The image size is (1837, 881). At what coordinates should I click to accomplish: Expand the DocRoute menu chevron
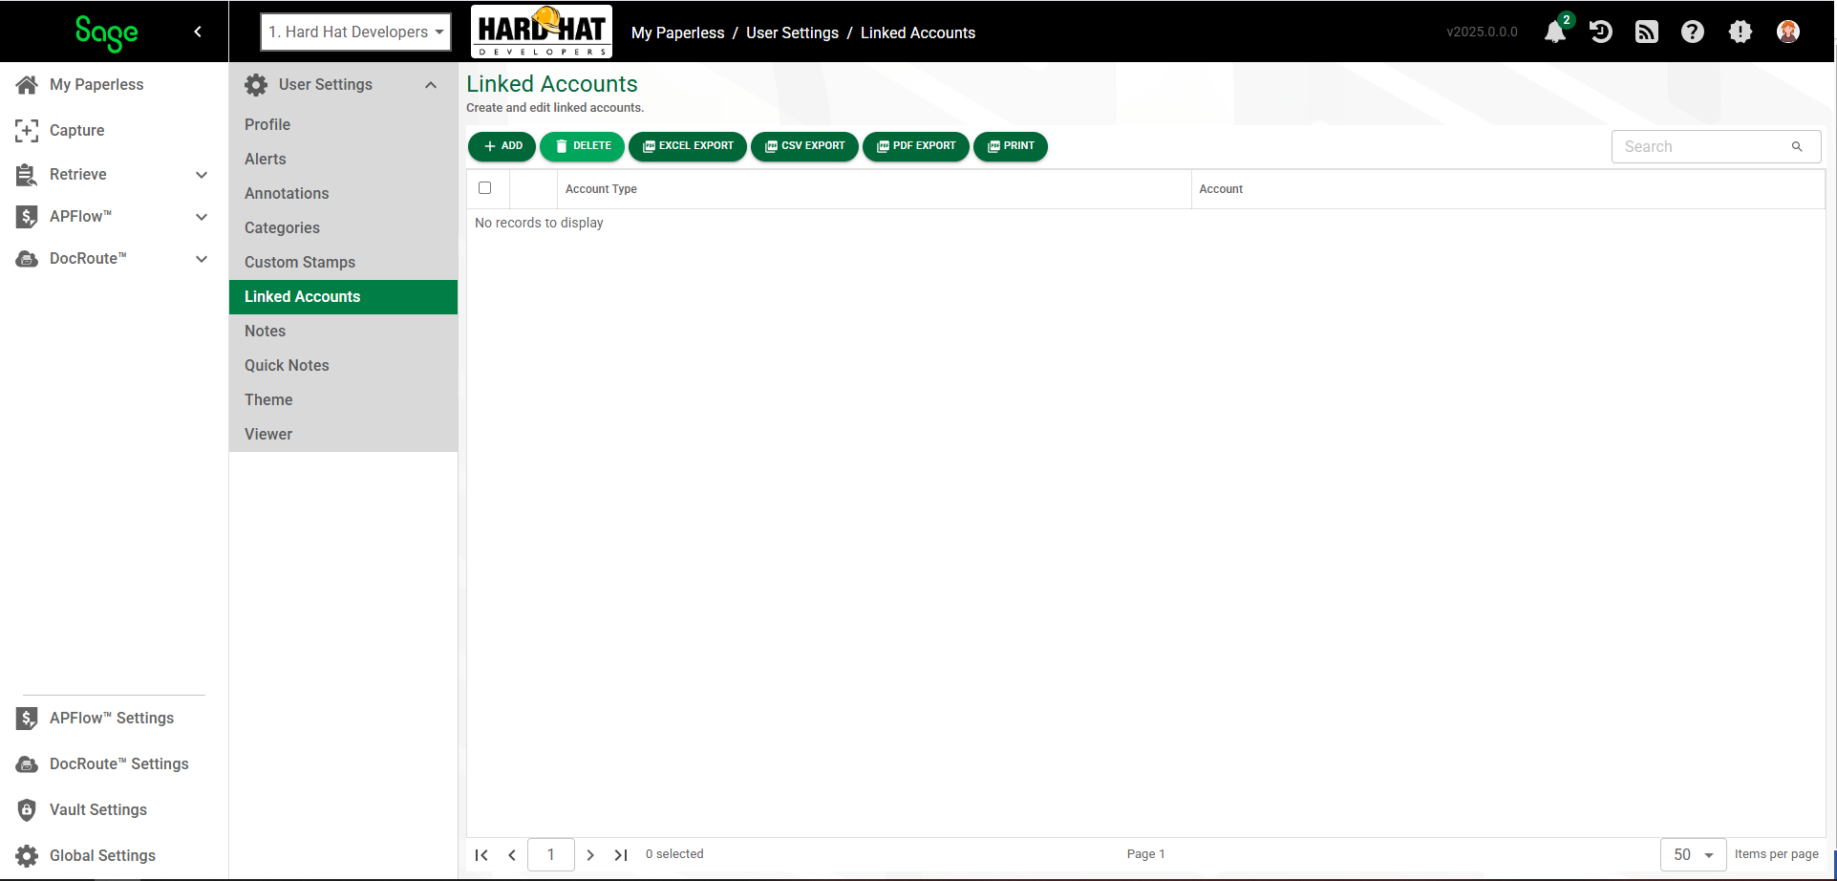click(x=202, y=259)
